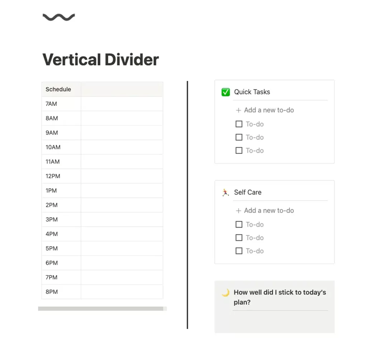
Task: Click Add a new to-do in Self Care
Action: coord(269,211)
